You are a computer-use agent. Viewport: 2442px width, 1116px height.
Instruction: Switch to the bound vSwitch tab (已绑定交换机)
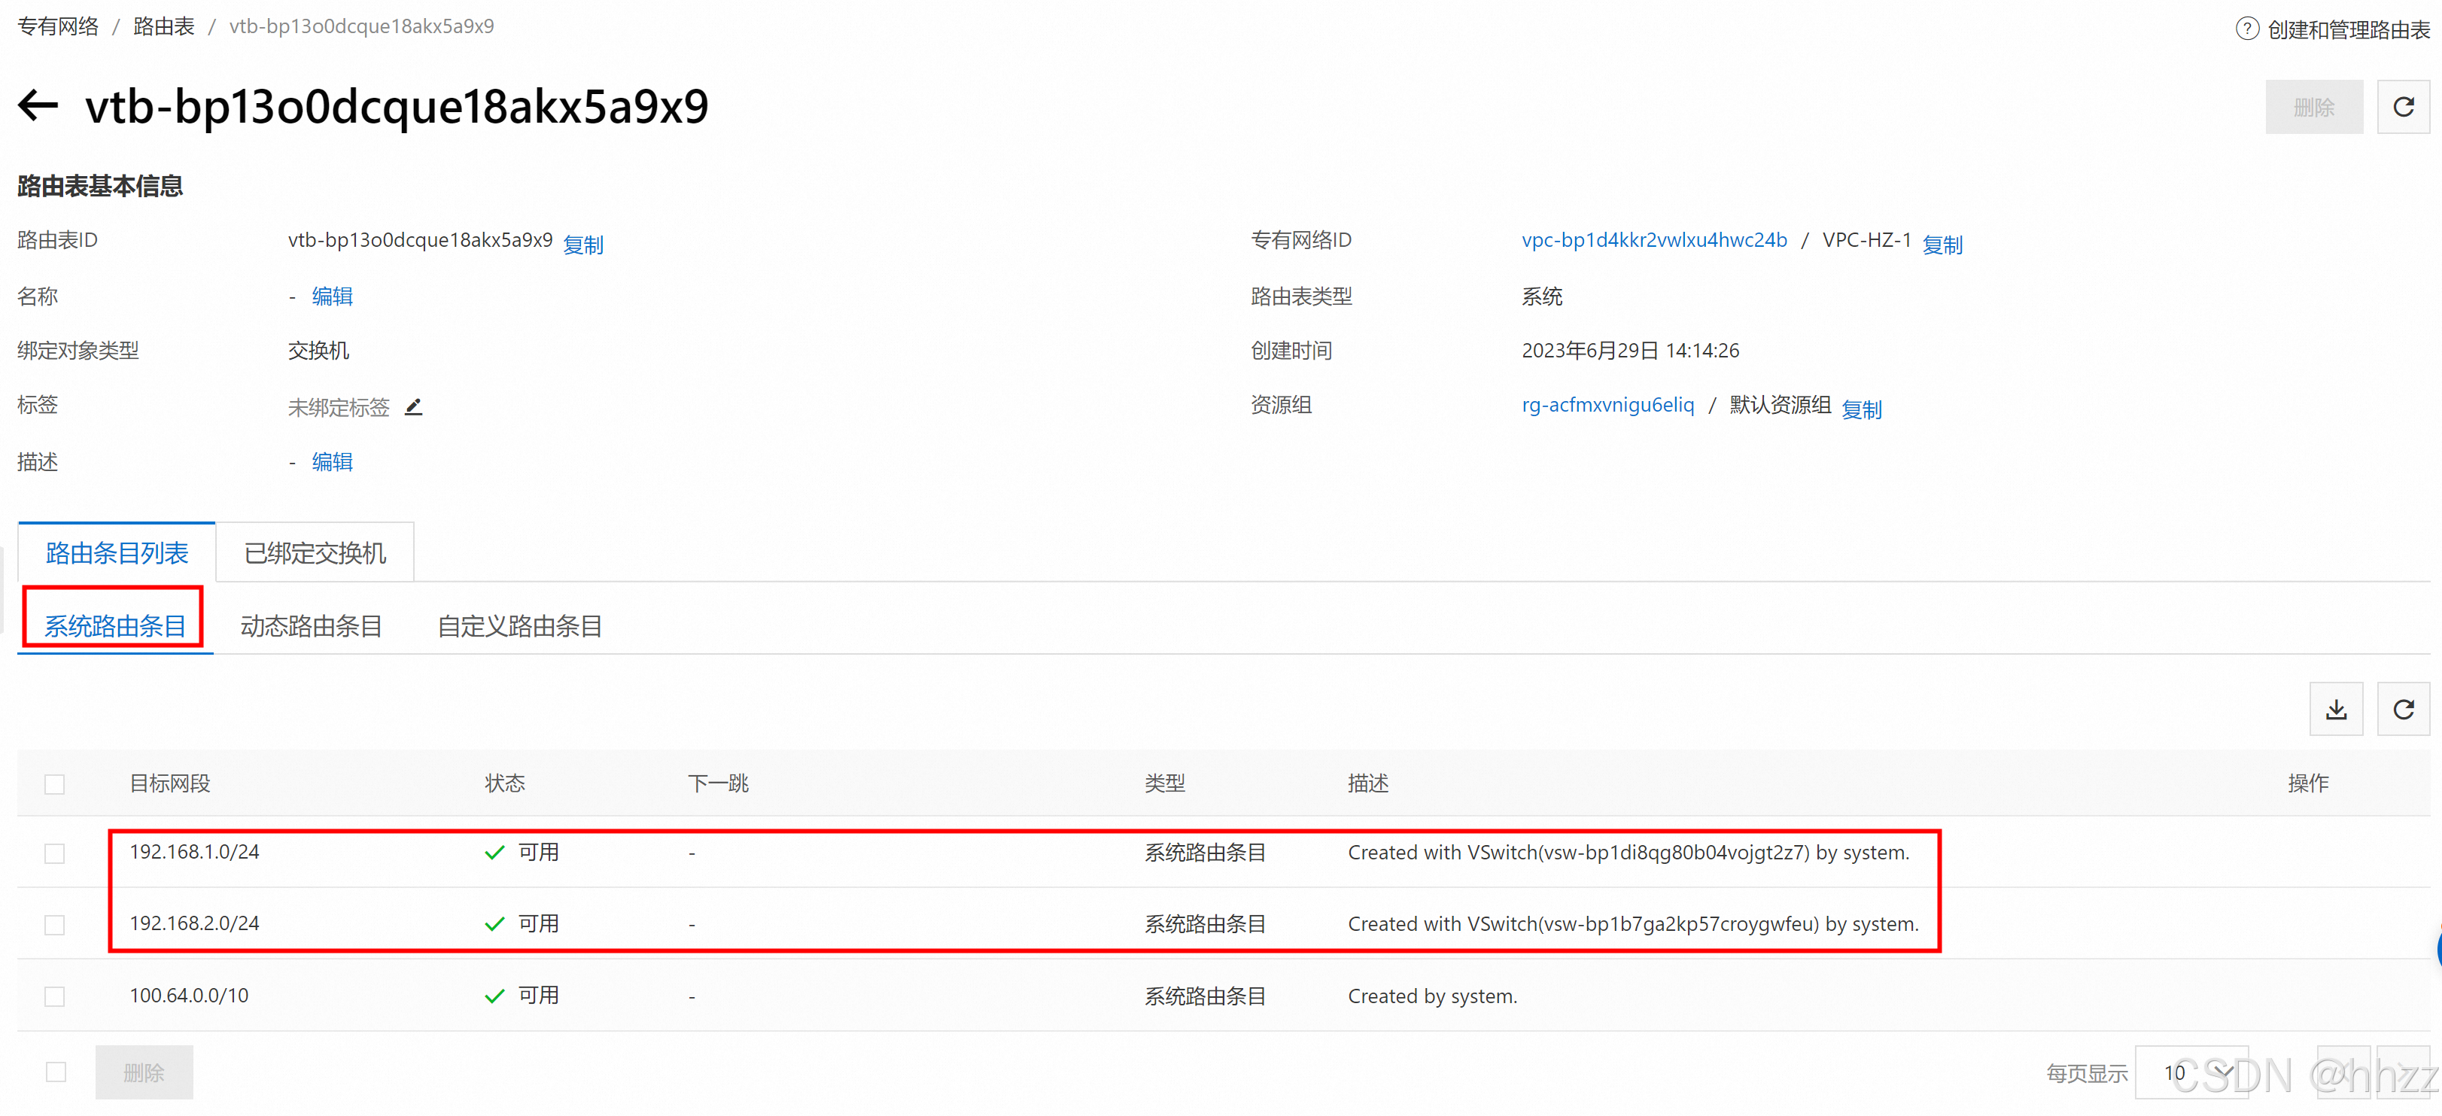(315, 553)
